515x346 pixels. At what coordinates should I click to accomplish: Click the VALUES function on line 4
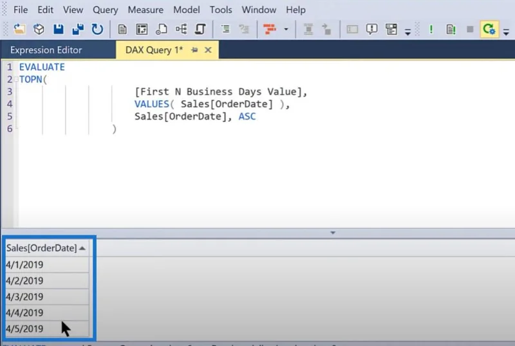pyautogui.click(x=151, y=104)
